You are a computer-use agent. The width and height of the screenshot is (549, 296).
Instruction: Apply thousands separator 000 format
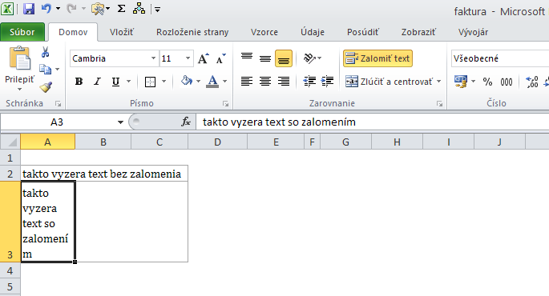coord(507,82)
